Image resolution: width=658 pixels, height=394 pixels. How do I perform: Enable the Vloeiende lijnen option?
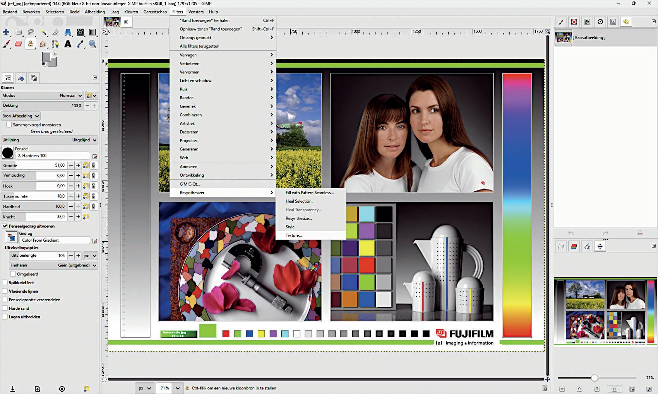5,291
